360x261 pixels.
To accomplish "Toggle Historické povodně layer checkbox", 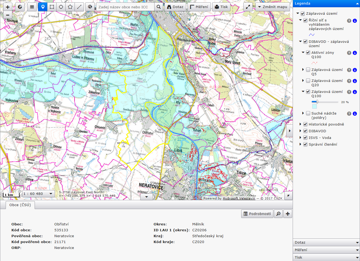I will click(x=305, y=124).
